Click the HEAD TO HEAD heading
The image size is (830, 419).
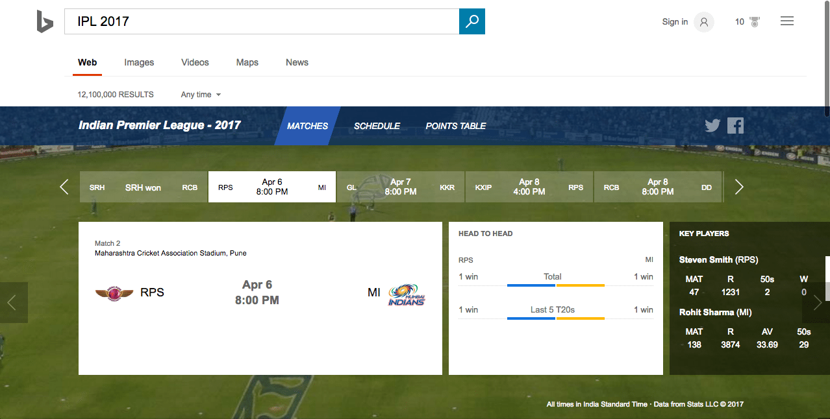pyautogui.click(x=485, y=233)
